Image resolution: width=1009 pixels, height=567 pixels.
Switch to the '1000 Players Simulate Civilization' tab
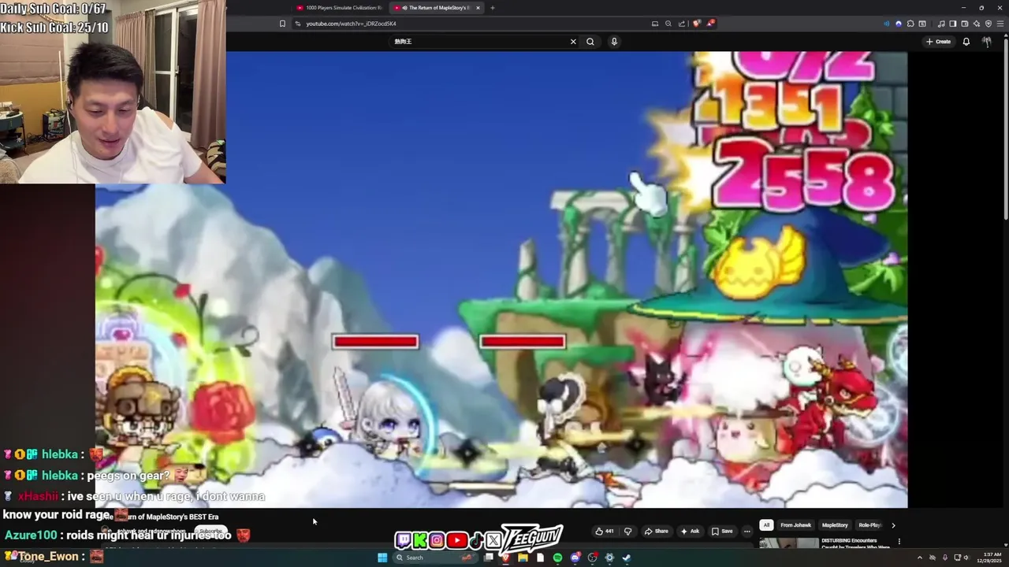tap(339, 8)
